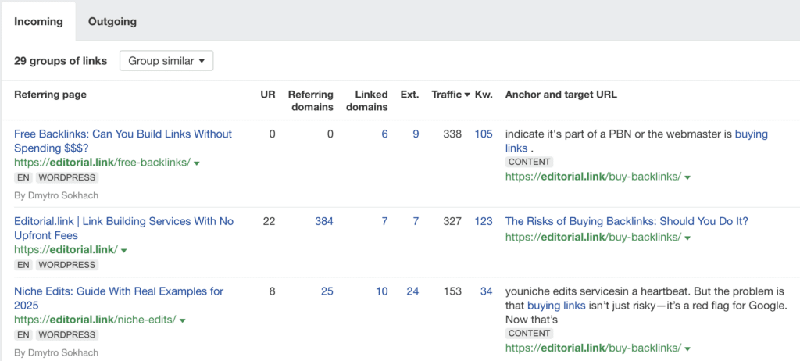Screen dimensions: 800x361
Task: Open editorial.link/niche-edits/ referring URL
Action: click(x=95, y=320)
